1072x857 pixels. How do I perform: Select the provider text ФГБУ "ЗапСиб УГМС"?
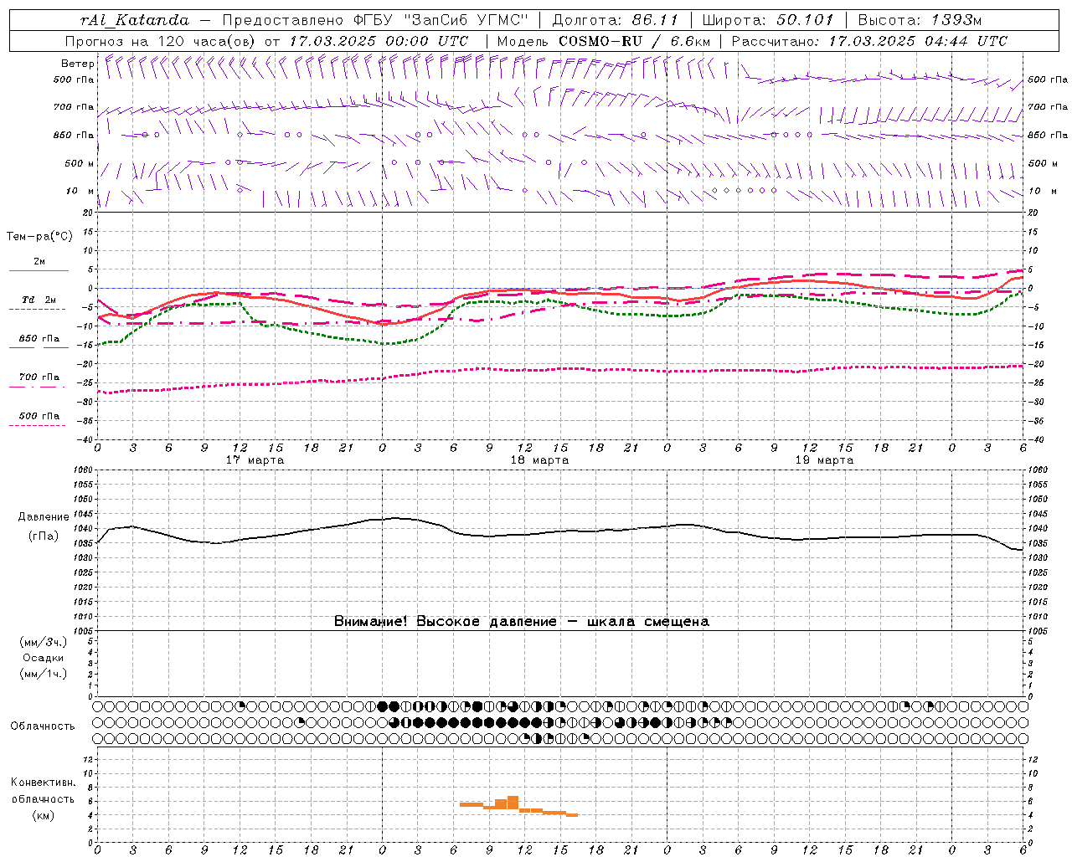pos(442,20)
